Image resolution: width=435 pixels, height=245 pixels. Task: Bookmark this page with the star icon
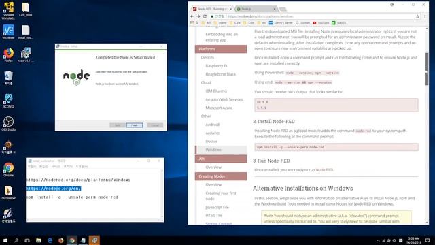[417, 16]
